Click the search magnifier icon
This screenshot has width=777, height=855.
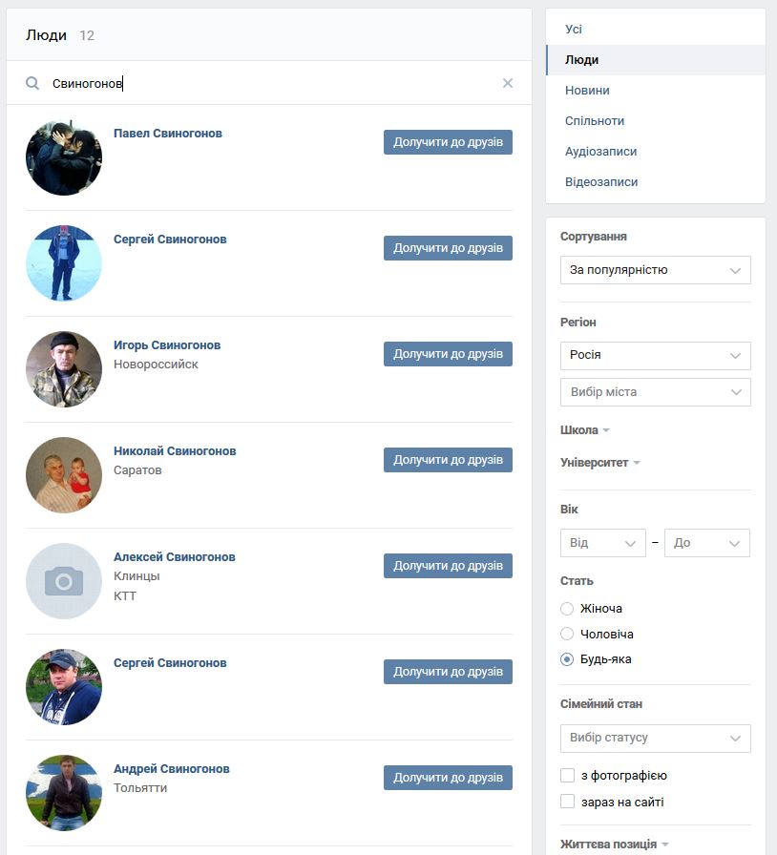tap(32, 83)
